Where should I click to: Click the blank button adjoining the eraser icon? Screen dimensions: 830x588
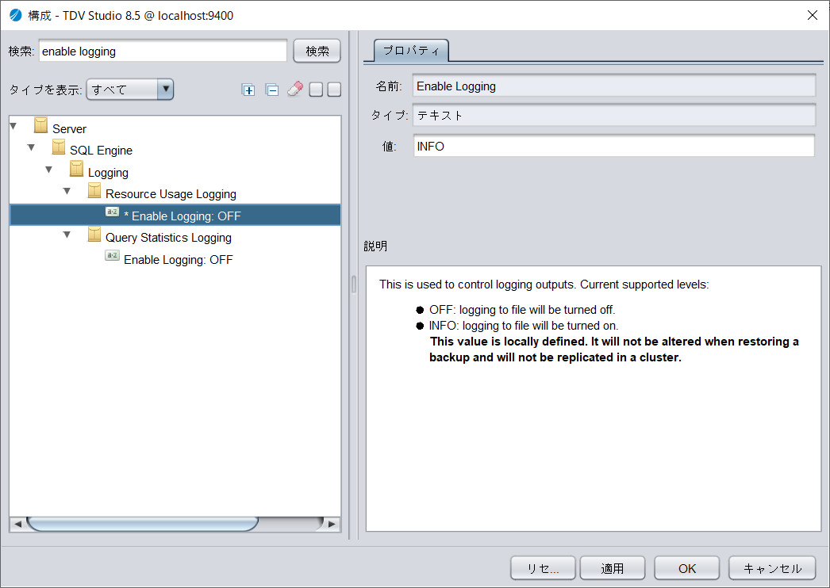pyautogui.click(x=316, y=90)
